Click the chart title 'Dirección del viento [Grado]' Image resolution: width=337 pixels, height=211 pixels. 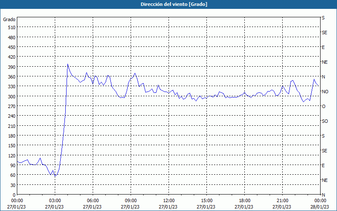coord(174,4)
